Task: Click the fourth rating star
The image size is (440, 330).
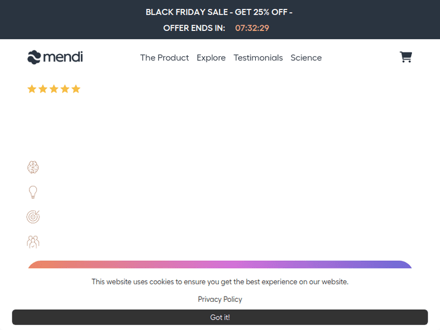Action: (x=65, y=89)
